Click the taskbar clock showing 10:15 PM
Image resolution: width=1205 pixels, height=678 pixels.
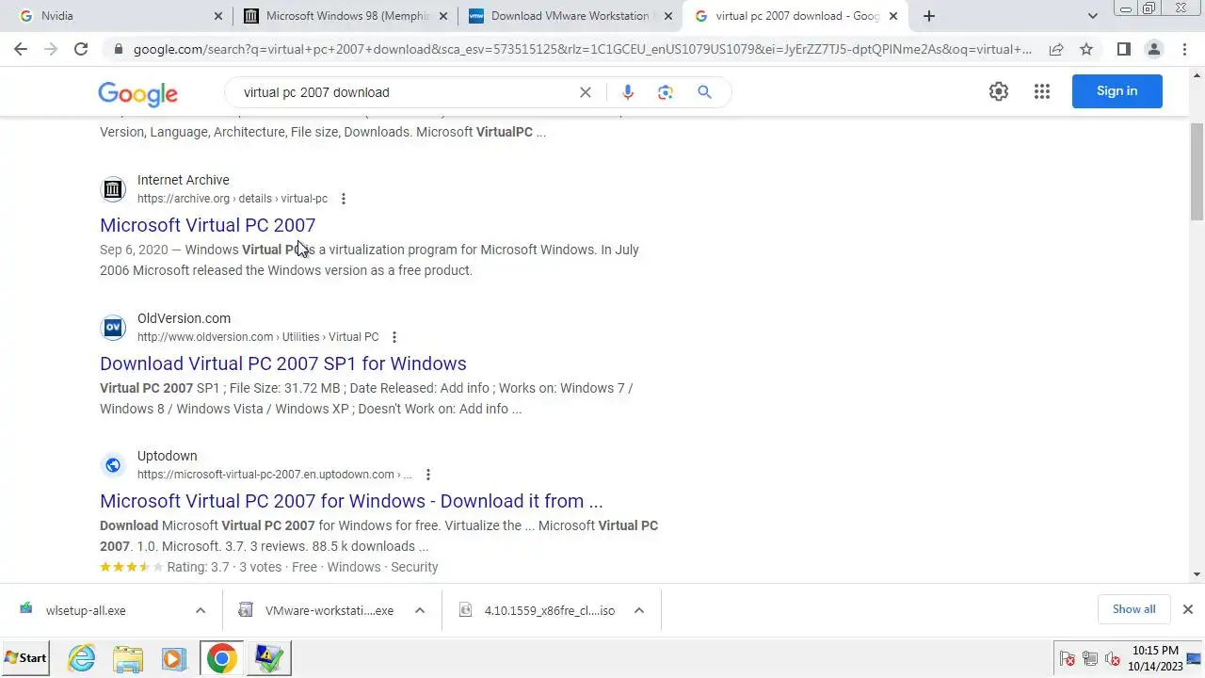click(1155, 658)
